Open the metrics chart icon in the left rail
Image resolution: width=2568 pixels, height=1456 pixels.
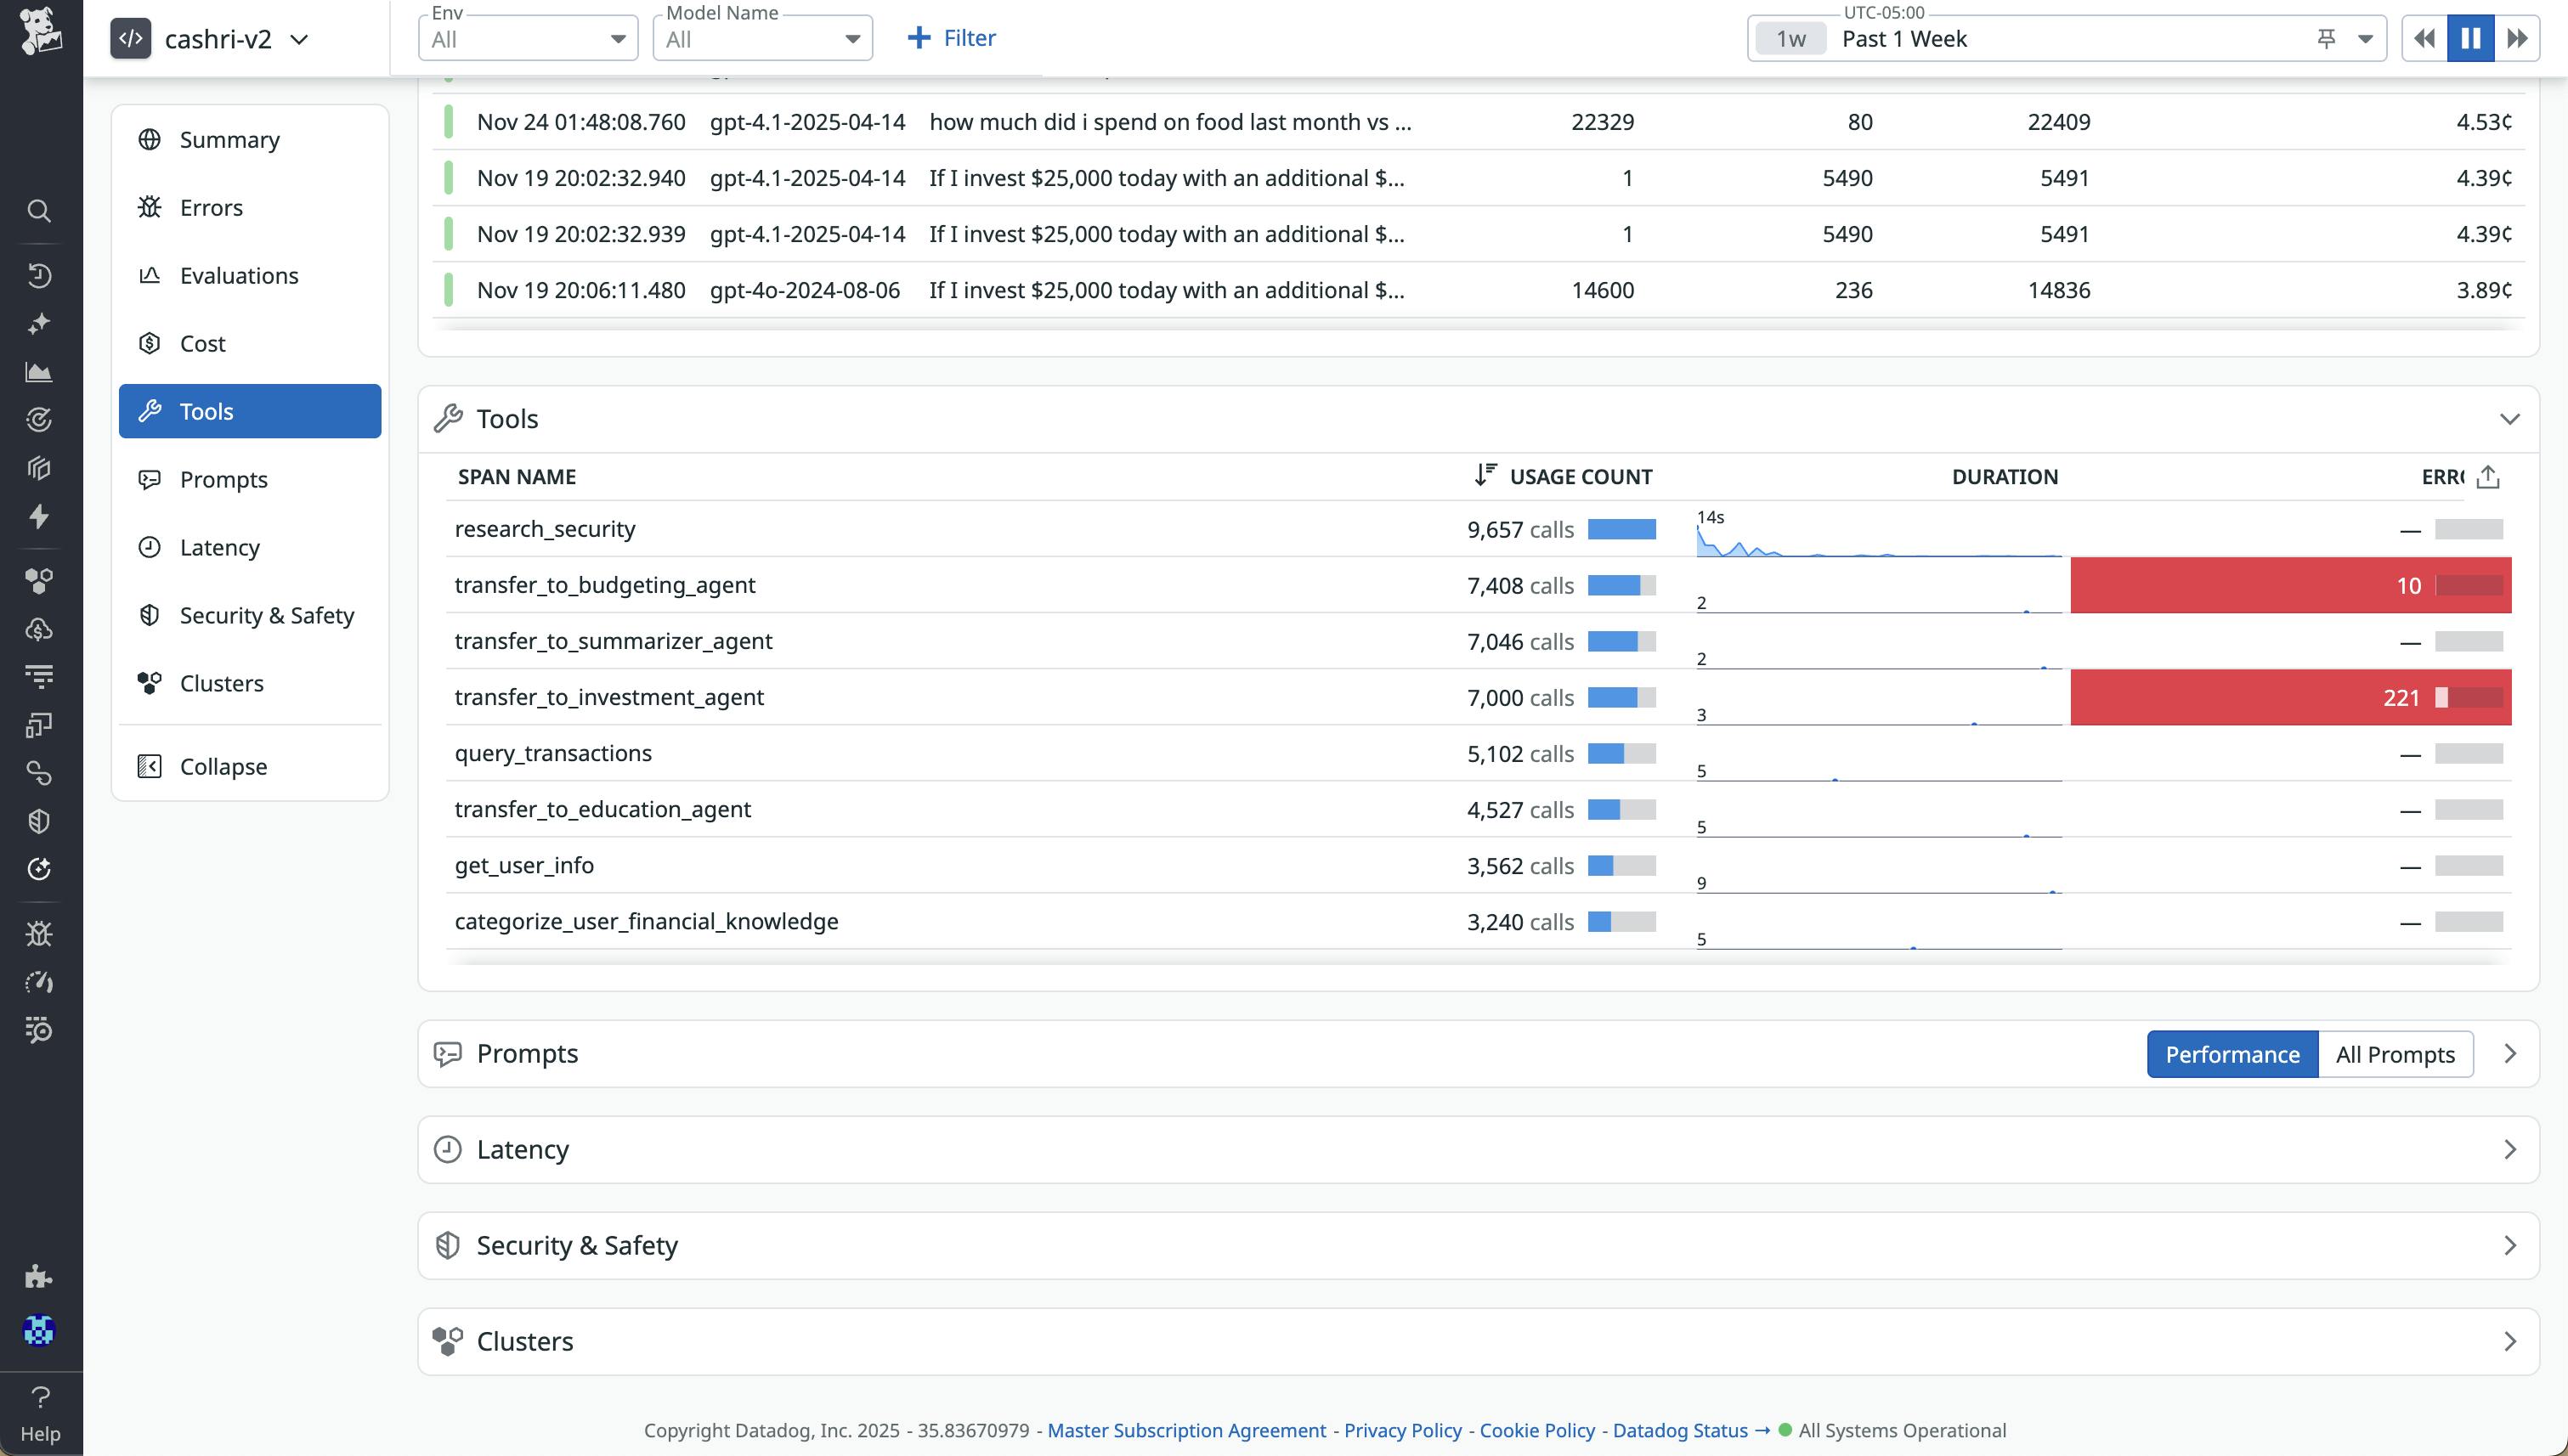[x=39, y=371]
